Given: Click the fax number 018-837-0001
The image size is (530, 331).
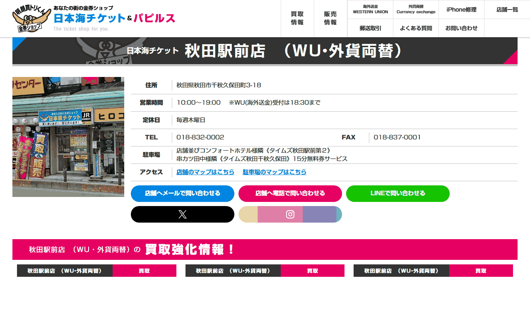Looking at the screenshot, I should [x=397, y=137].
